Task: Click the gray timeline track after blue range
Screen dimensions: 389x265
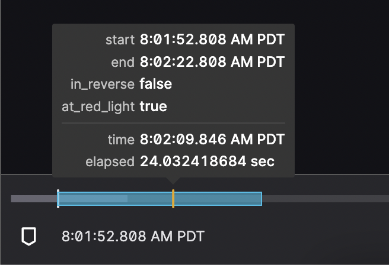Action: pos(320,199)
